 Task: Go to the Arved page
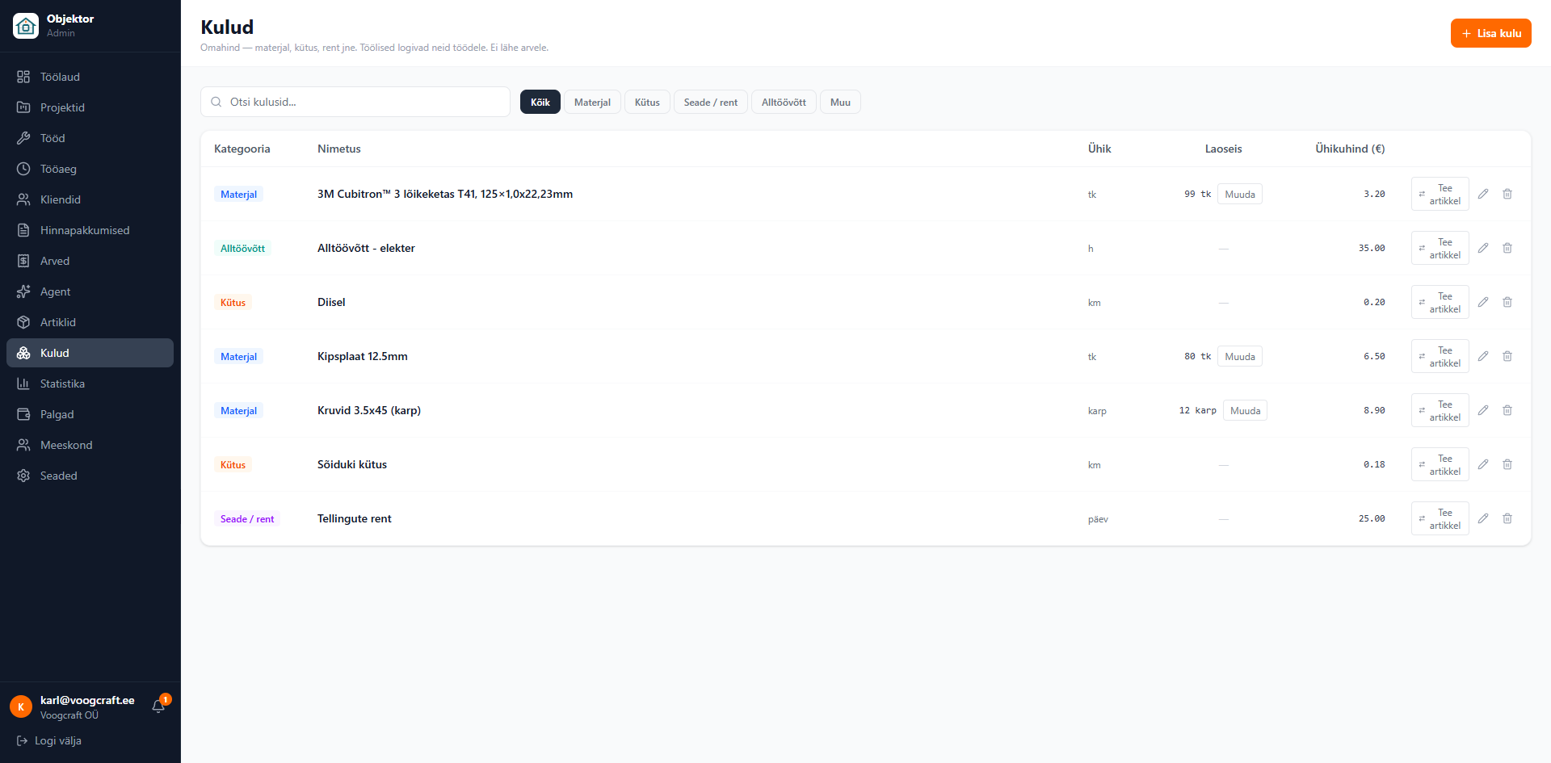tap(90, 261)
